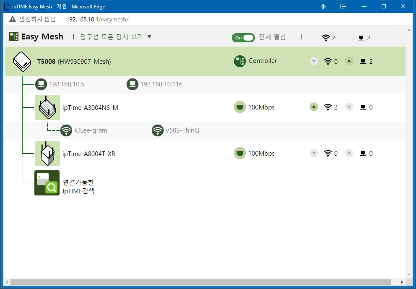Screen dimensions: 416x289
Task: Click the 192.168.10.116 client address
Action: (x=161, y=84)
